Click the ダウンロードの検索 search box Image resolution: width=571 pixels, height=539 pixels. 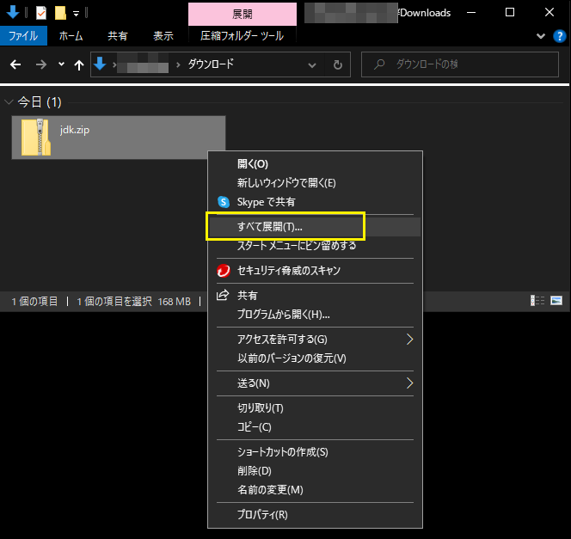[x=464, y=64]
